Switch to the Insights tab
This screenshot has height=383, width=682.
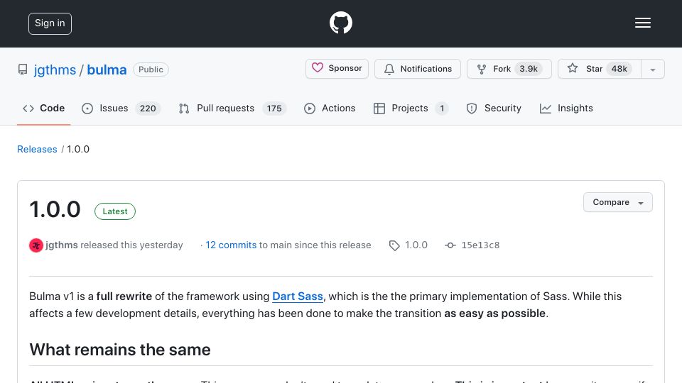tap(566, 108)
